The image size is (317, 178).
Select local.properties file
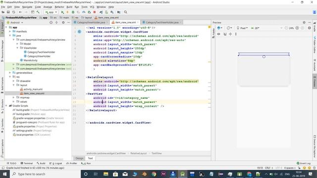(x=25, y=134)
